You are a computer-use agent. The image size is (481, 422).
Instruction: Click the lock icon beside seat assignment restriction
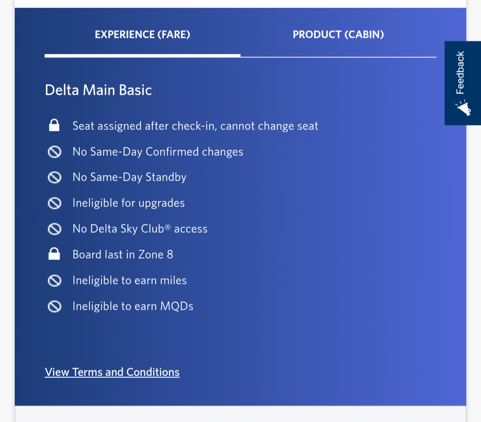pyautogui.click(x=54, y=126)
